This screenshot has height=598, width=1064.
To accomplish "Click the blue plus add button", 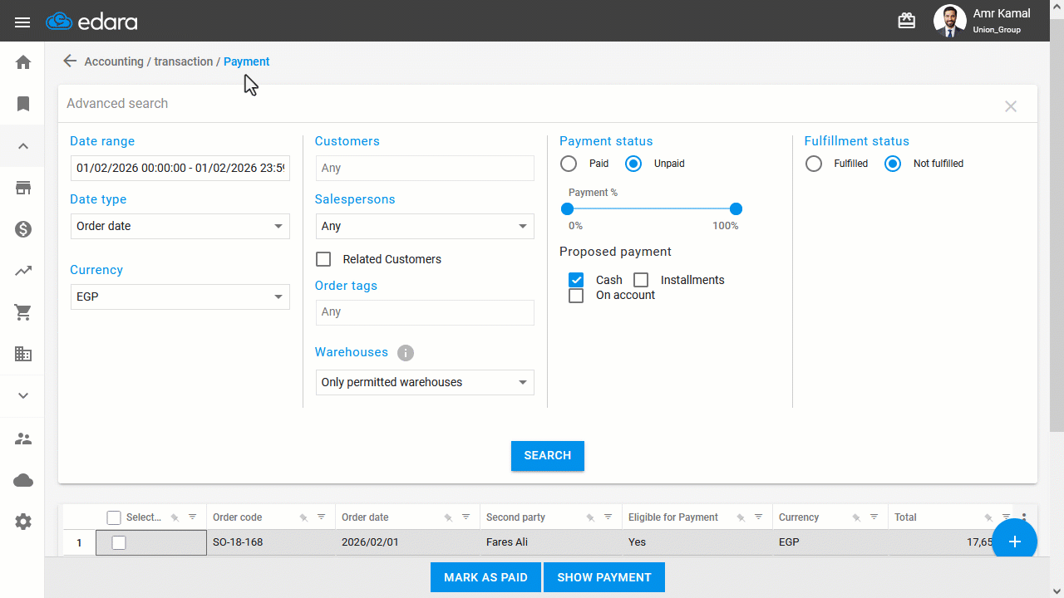I will tap(1015, 542).
